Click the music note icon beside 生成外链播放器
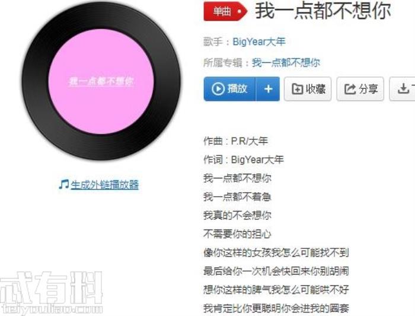The image size is (415, 316). 64,184
